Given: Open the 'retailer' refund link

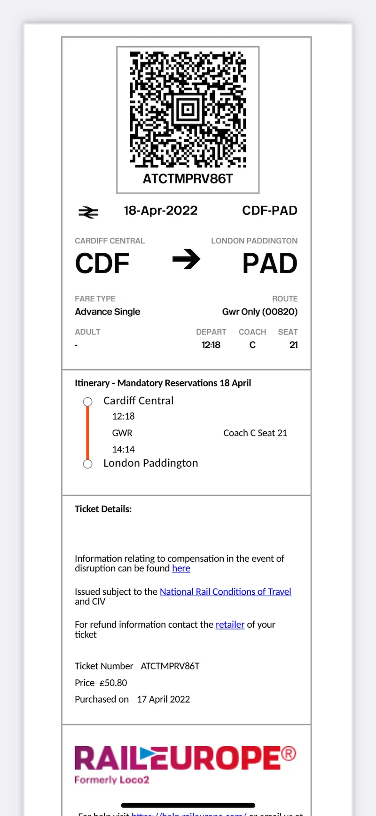Looking at the screenshot, I should pos(230,624).
